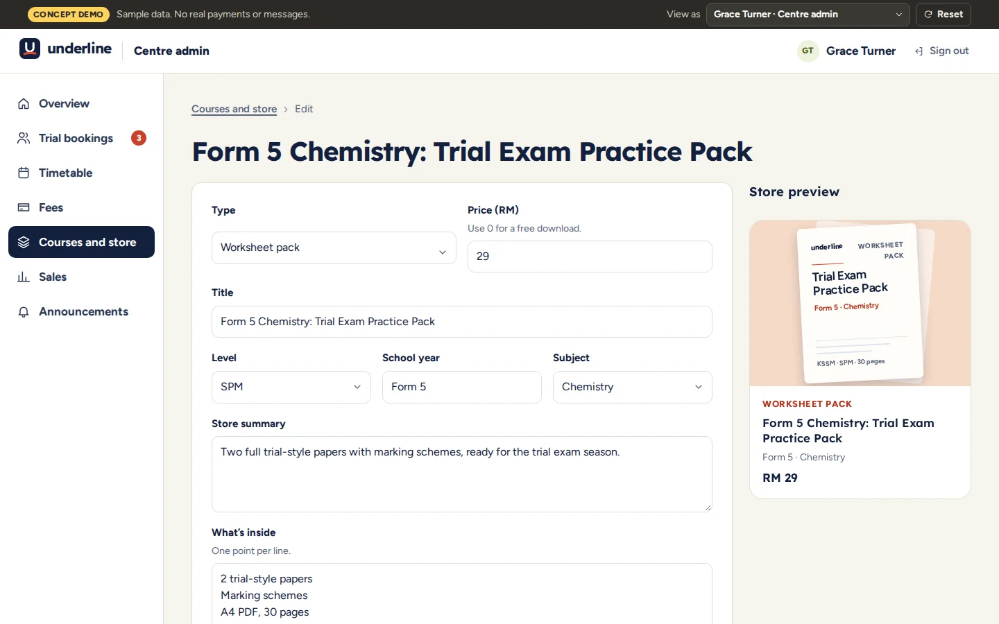Click the Sales bar chart icon
This screenshot has height=624, width=999.
[24, 277]
